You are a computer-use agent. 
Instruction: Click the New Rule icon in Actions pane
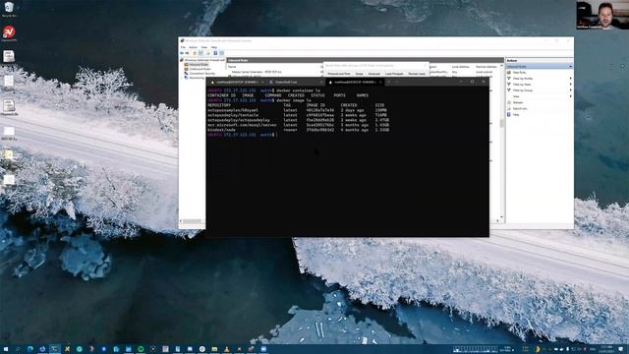tap(509, 73)
